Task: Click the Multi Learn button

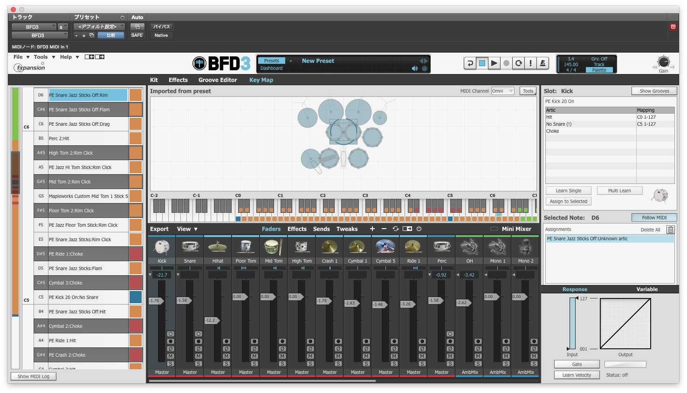Action: 619,190
